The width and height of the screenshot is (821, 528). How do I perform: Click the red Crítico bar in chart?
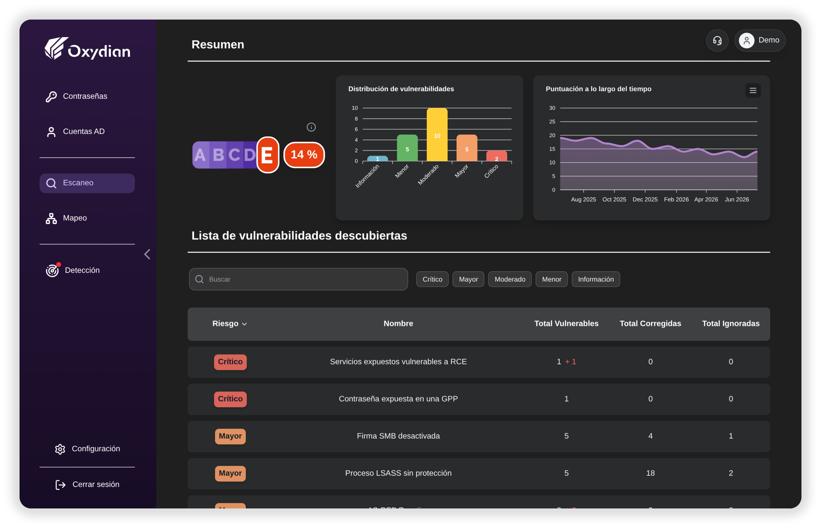tap(497, 156)
